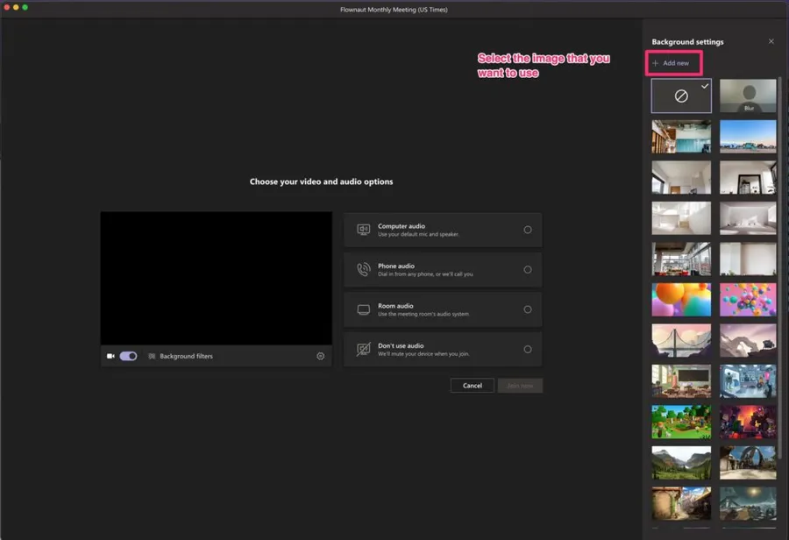The height and width of the screenshot is (540, 789).
Task: Click the Background filters icon
Action: pos(152,356)
